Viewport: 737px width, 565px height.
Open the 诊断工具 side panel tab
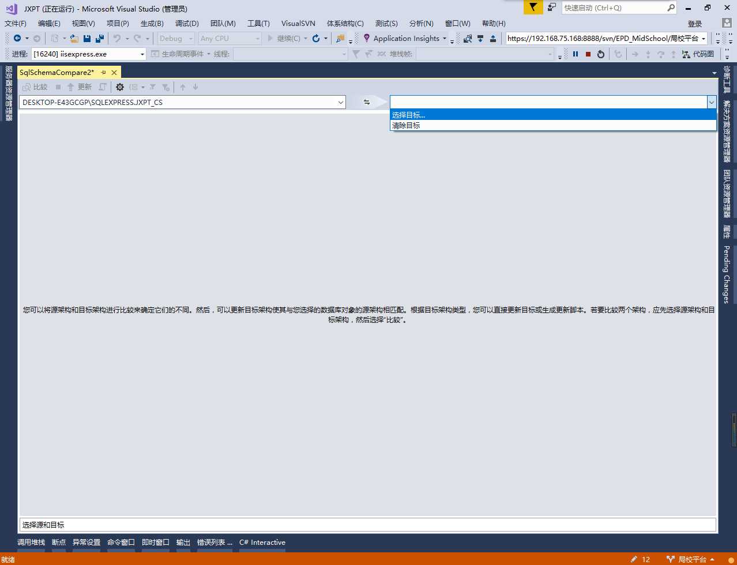coord(727,80)
